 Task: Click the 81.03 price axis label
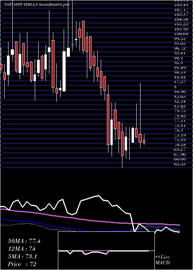180,106
